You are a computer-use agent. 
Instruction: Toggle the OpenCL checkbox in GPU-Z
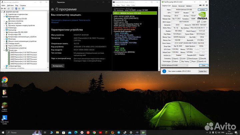pyautogui.click(x=173, y=59)
